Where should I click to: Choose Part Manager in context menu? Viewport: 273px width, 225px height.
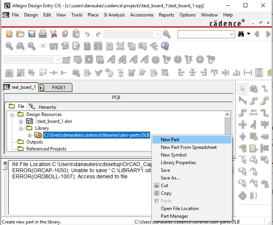(192, 216)
